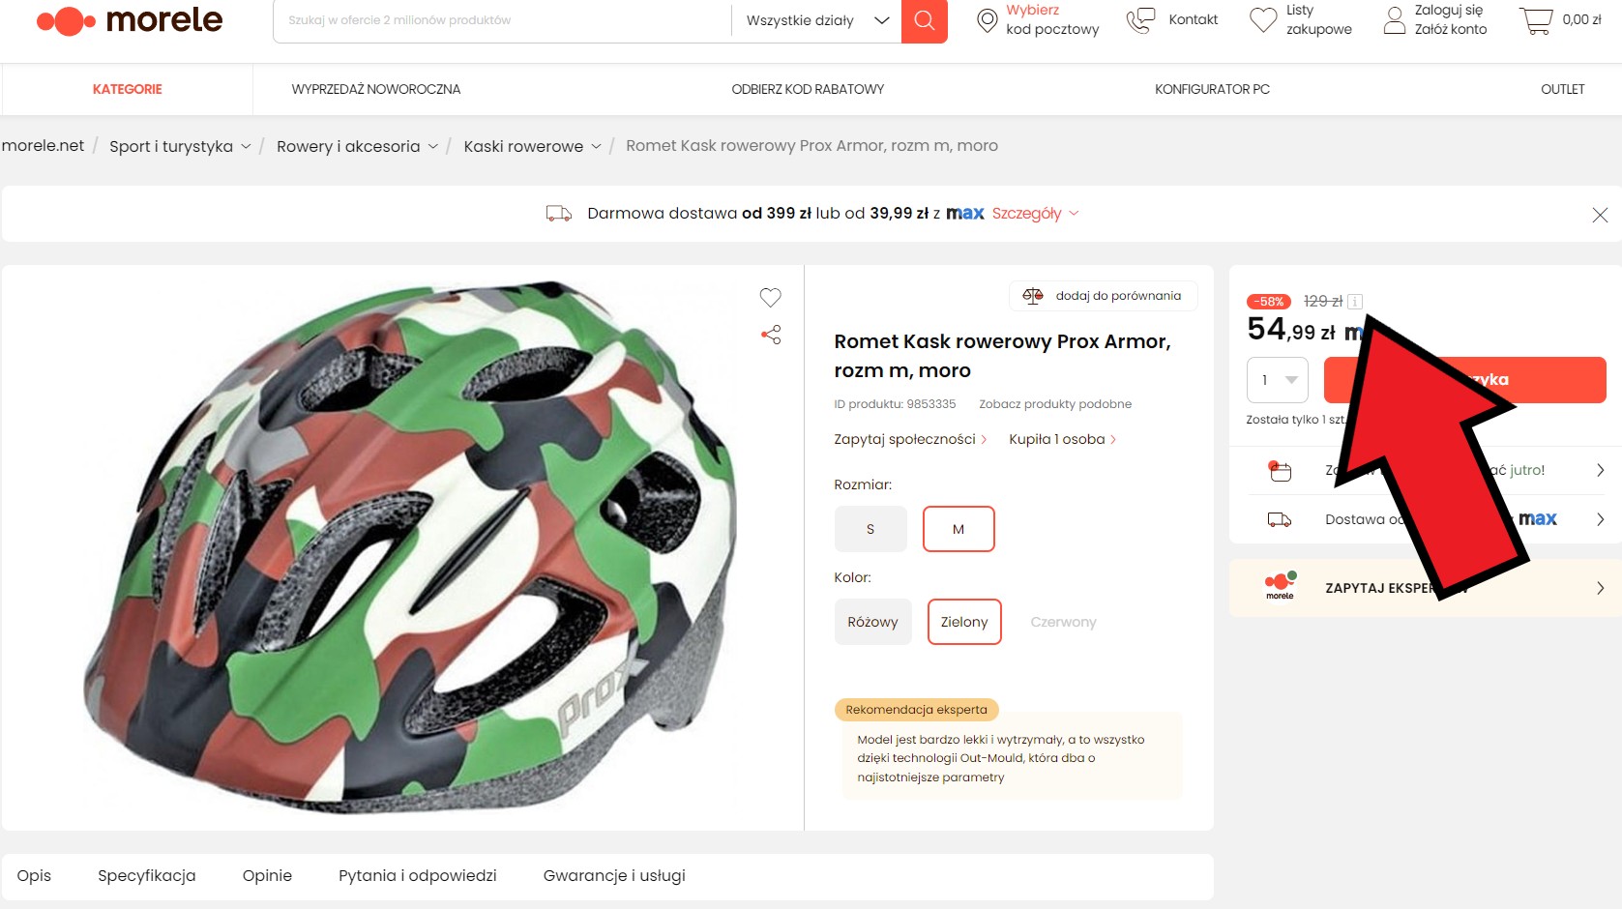Click the orange search magnifier button
The width and height of the screenshot is (1622, 909).
tap(924, 20)
